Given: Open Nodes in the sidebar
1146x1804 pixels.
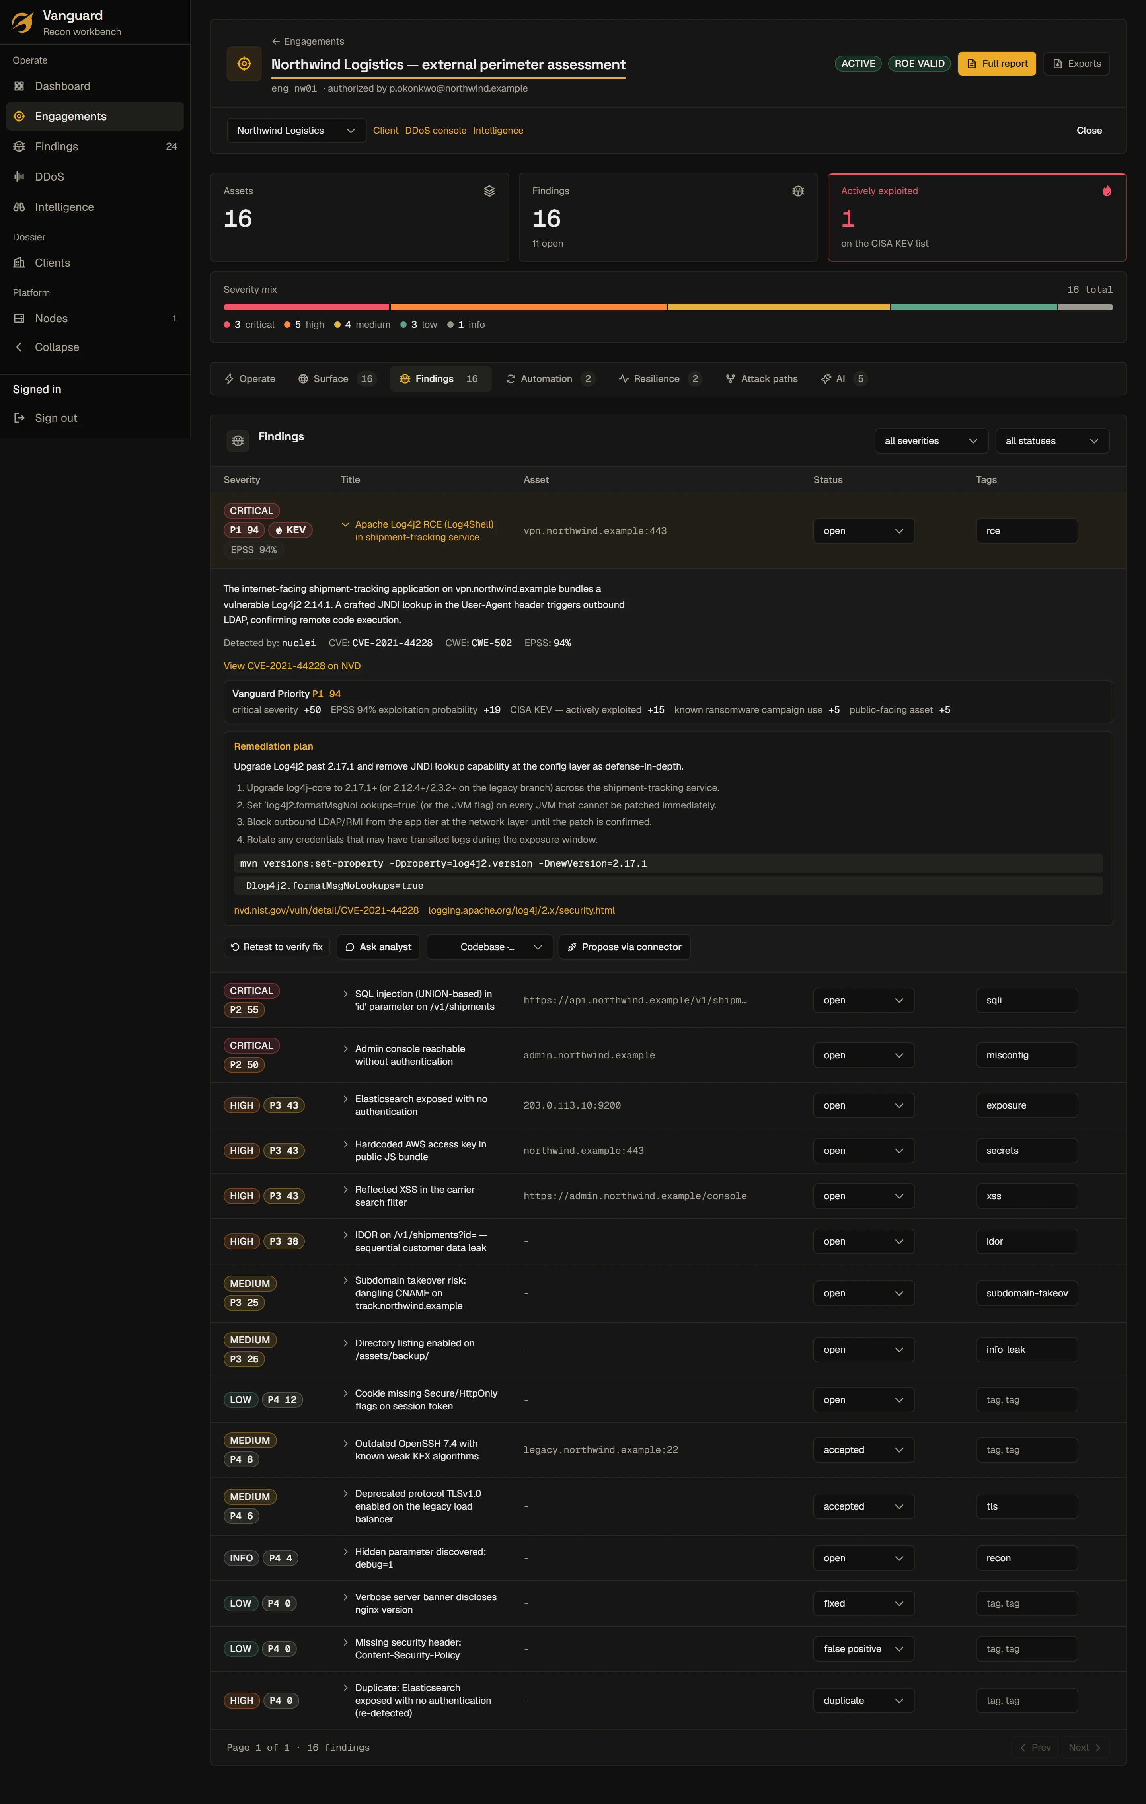Looking at the screenshot, I should [95, 318].
